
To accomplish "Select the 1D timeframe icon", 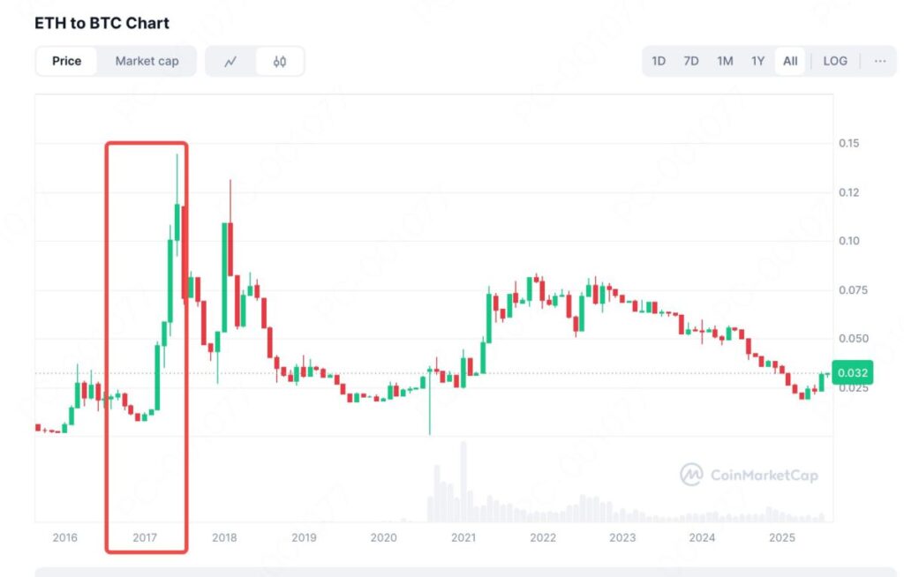I will click(658, 61).
